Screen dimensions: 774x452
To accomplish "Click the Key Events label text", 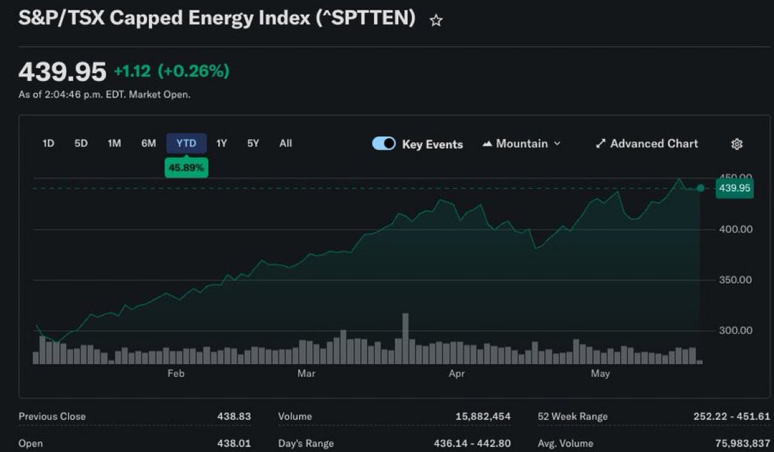I will tap(433, 145).
